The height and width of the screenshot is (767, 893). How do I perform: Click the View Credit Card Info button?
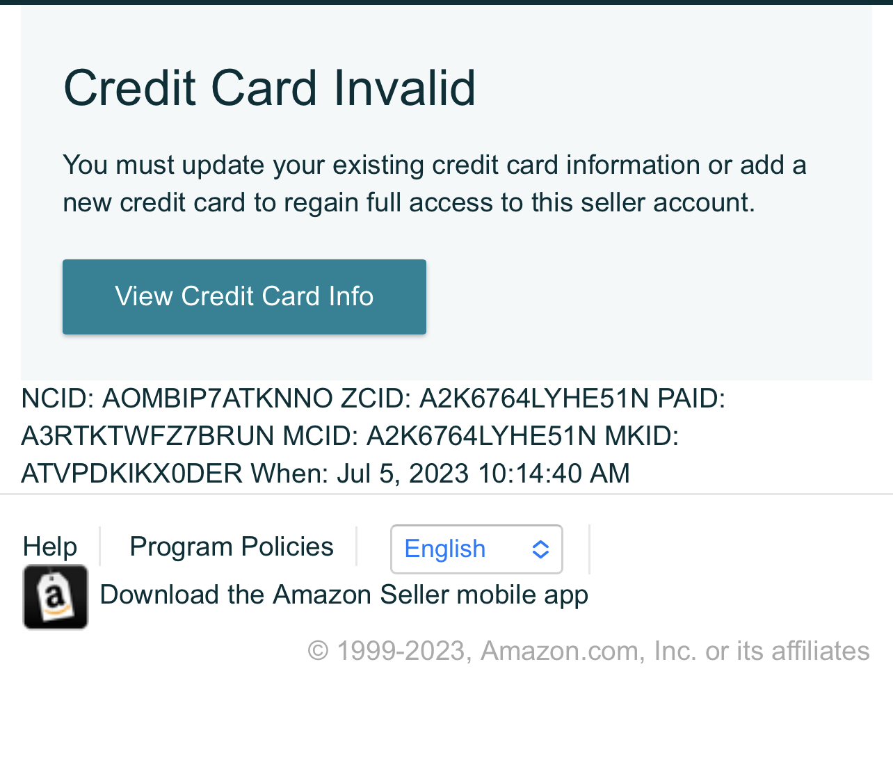click(x=244, y=297)
